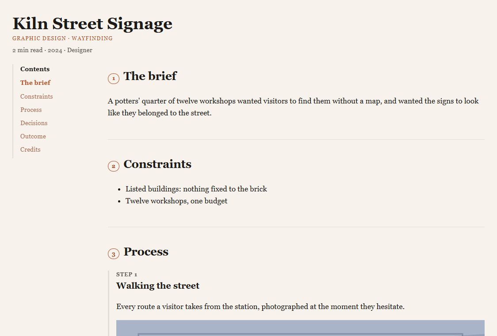Click the Contents sidebar heading

pos(35,69)
